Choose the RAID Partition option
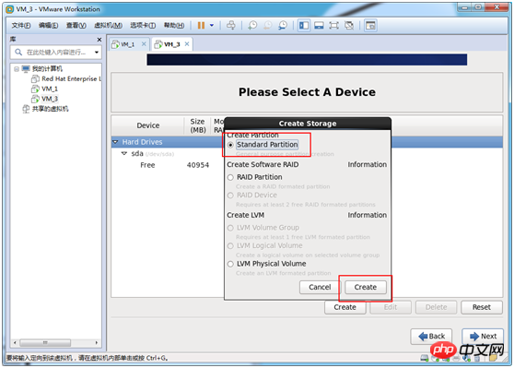The width and height of the screenshot is (514, 368). coord(230,177)
